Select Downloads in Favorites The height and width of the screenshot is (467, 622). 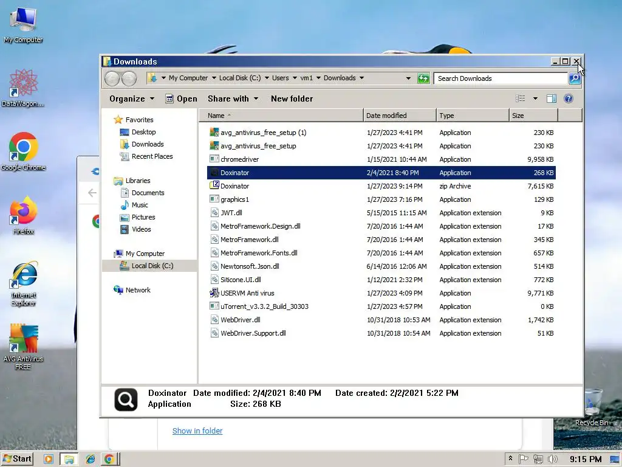coord(148,144)
